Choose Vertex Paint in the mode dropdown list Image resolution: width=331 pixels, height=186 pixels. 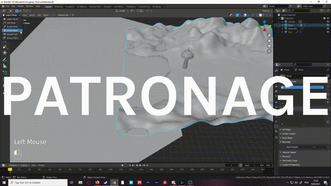point(12,31)
